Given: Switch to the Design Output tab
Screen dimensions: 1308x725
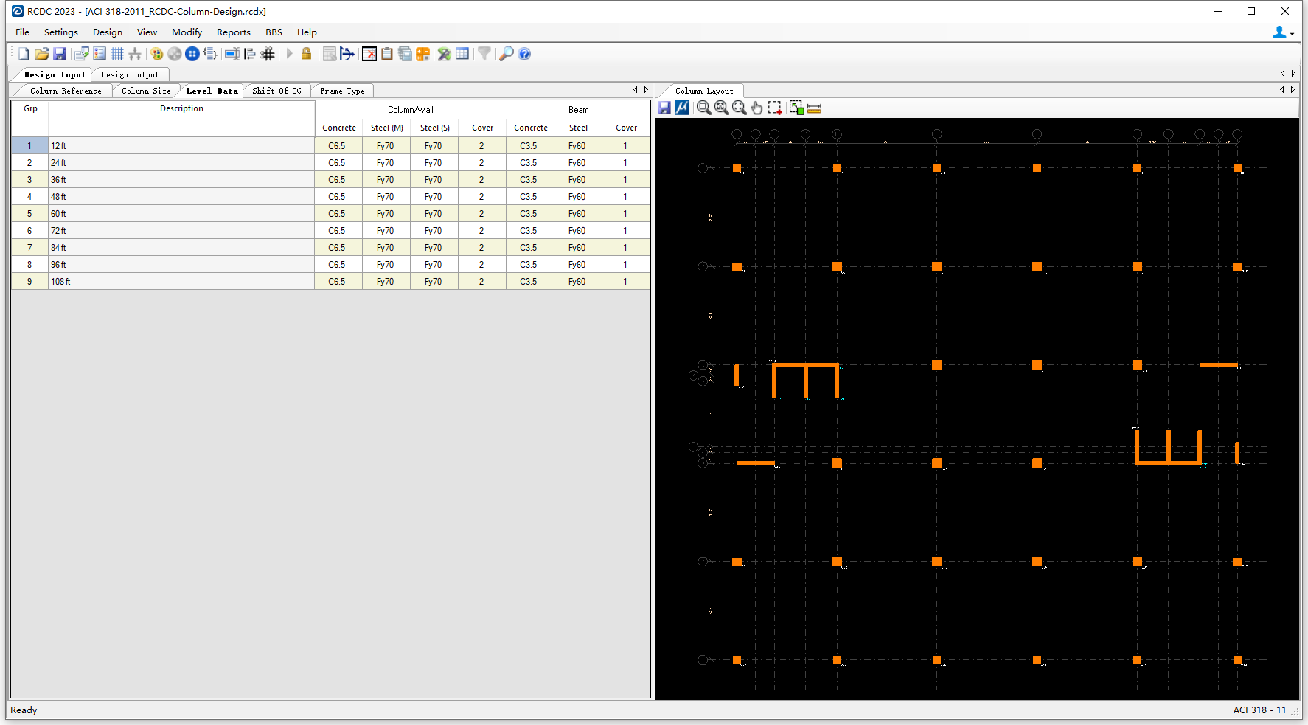Looking at the screenshot, I should click(x=130, y=74).
